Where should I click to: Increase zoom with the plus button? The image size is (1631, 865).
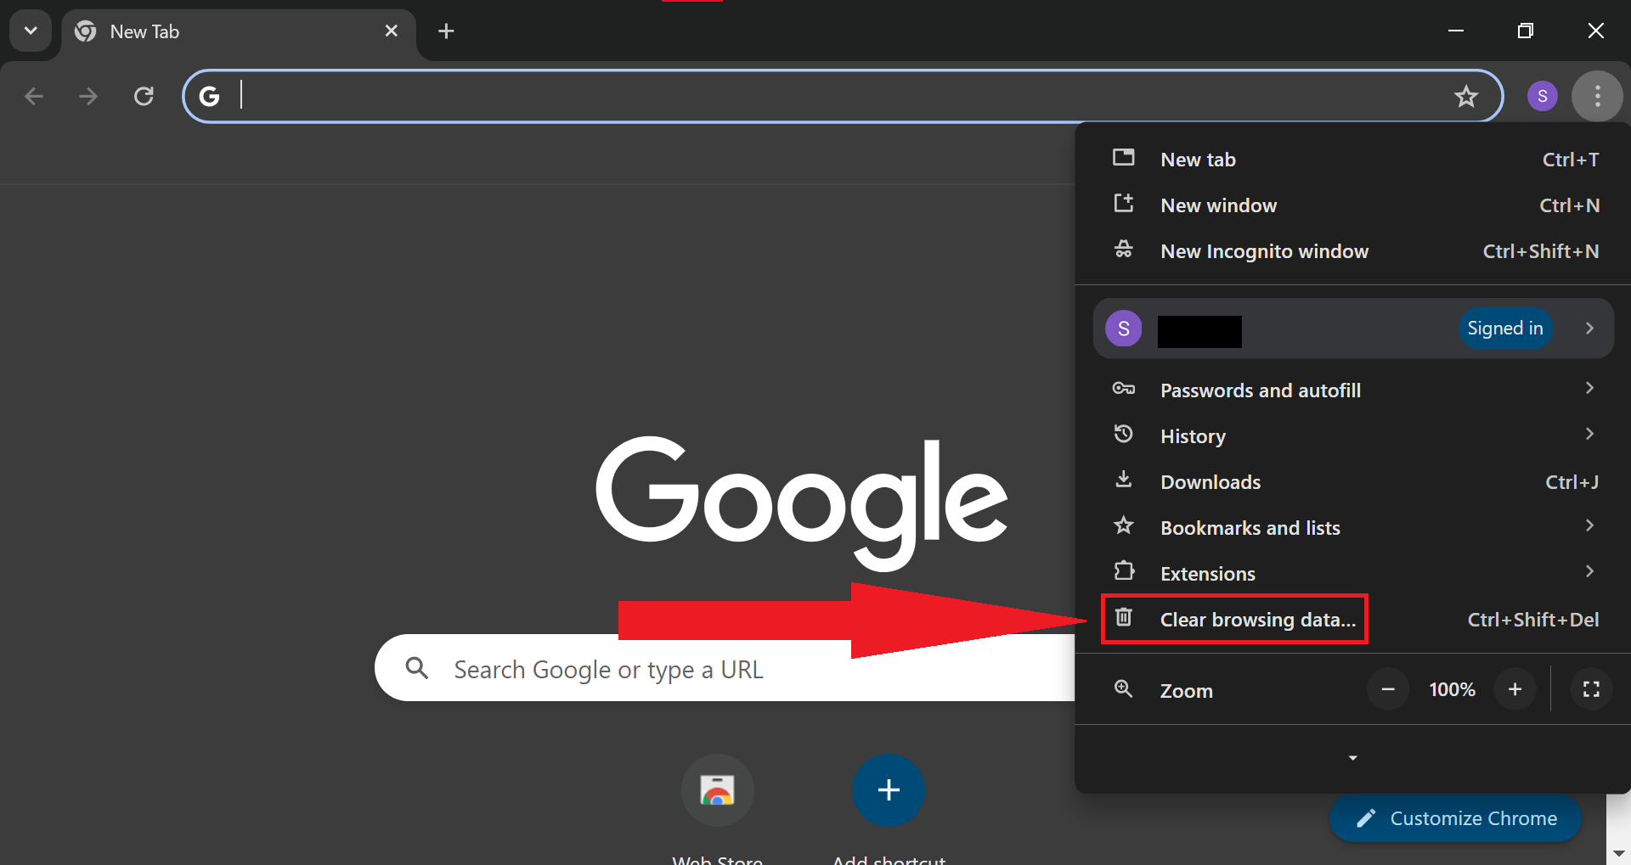click(x=1515, y=689)
